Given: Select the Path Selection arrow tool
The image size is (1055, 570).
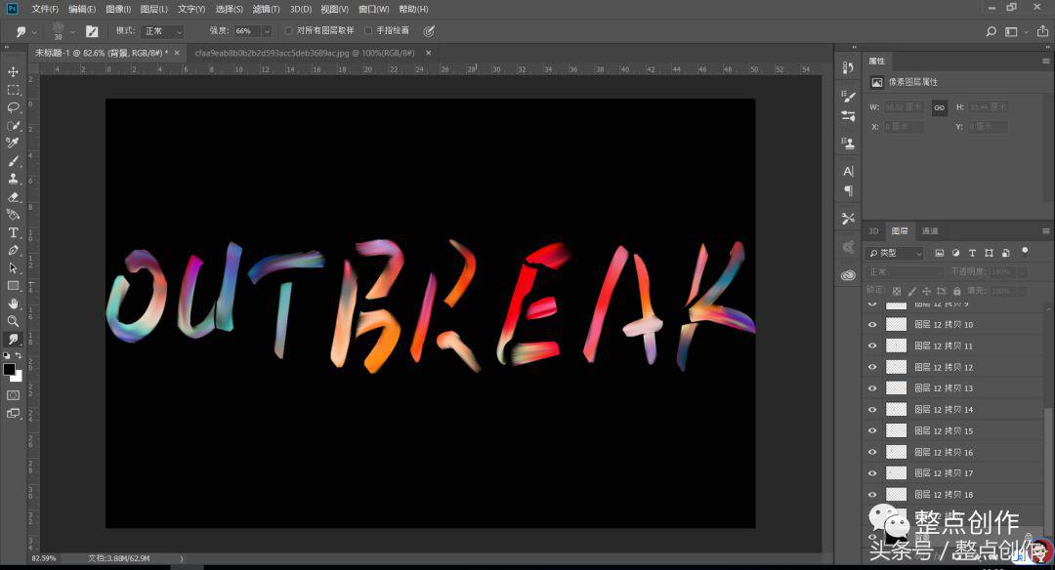Looking at the screenshot, I should [x=13, y=267].
